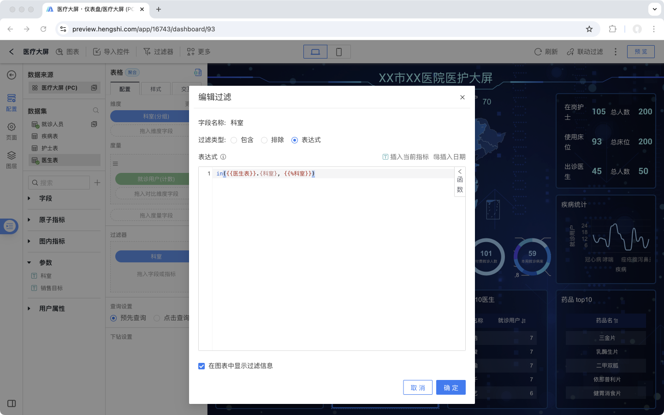This screenshot has height=415, width=664.
Task: Switch to desktop layout view icon
Action: coord(315,52)
